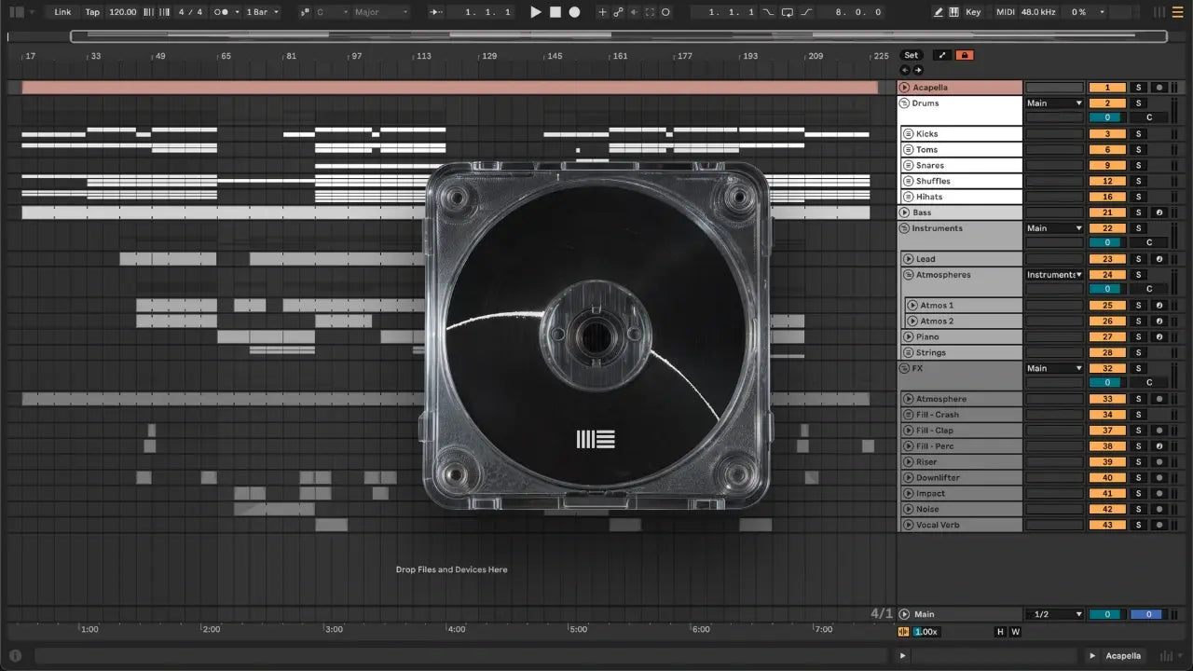This screenshot has height=671, width=1193.
Task: Open the Drums output routing dropdown
Action: pyautogui.click(x=1054, y=103)
